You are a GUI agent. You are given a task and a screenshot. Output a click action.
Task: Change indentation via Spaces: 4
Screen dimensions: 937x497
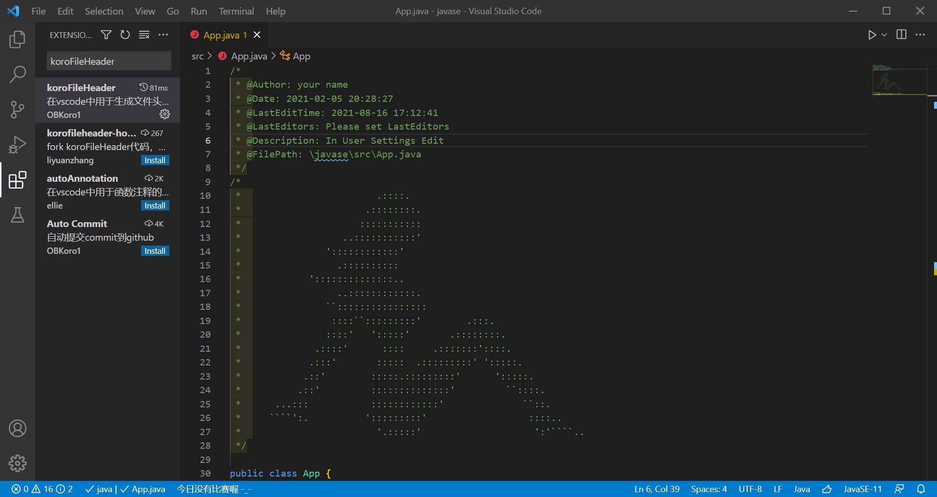[x=709, y=489]
